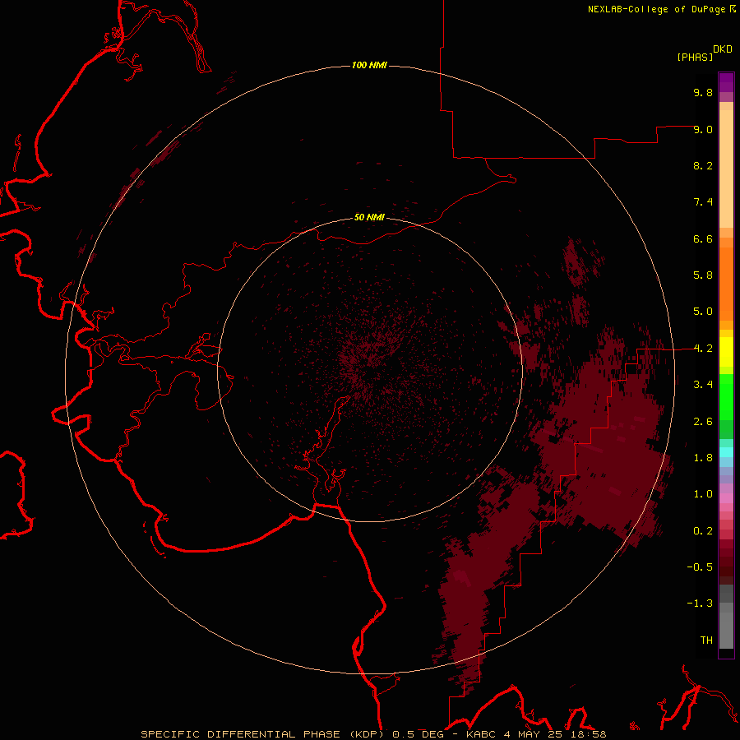Click the [PHAS] label above the color bar
740x740 pixels.
coord(695,57)
